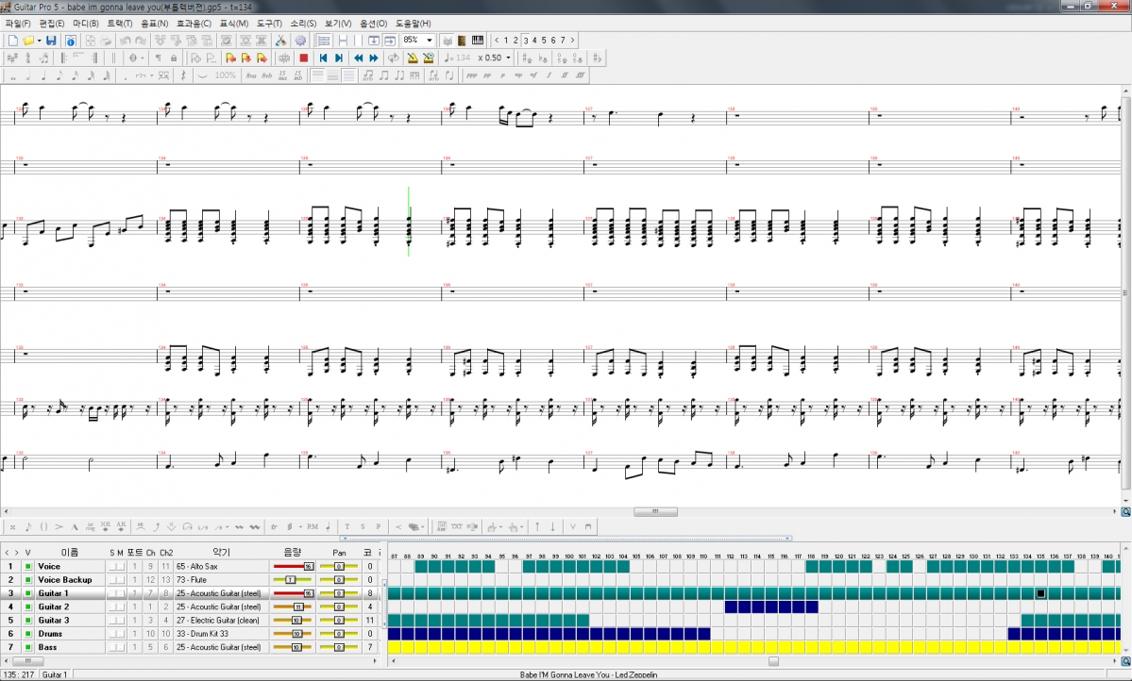Select the palm mute P.M. effect icon

click(313, 526)
